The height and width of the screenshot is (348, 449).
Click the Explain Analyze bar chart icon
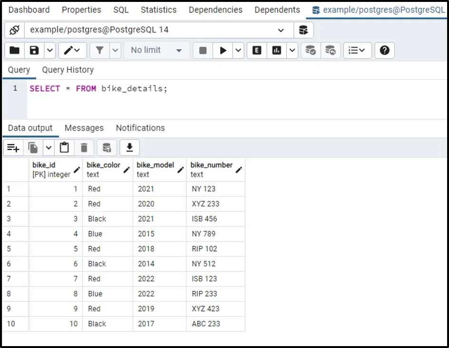tap(276, 50)
